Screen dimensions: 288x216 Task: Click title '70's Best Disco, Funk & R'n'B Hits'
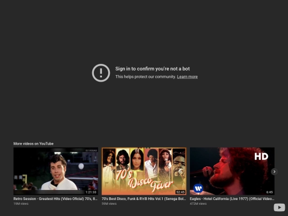(143, 199)
